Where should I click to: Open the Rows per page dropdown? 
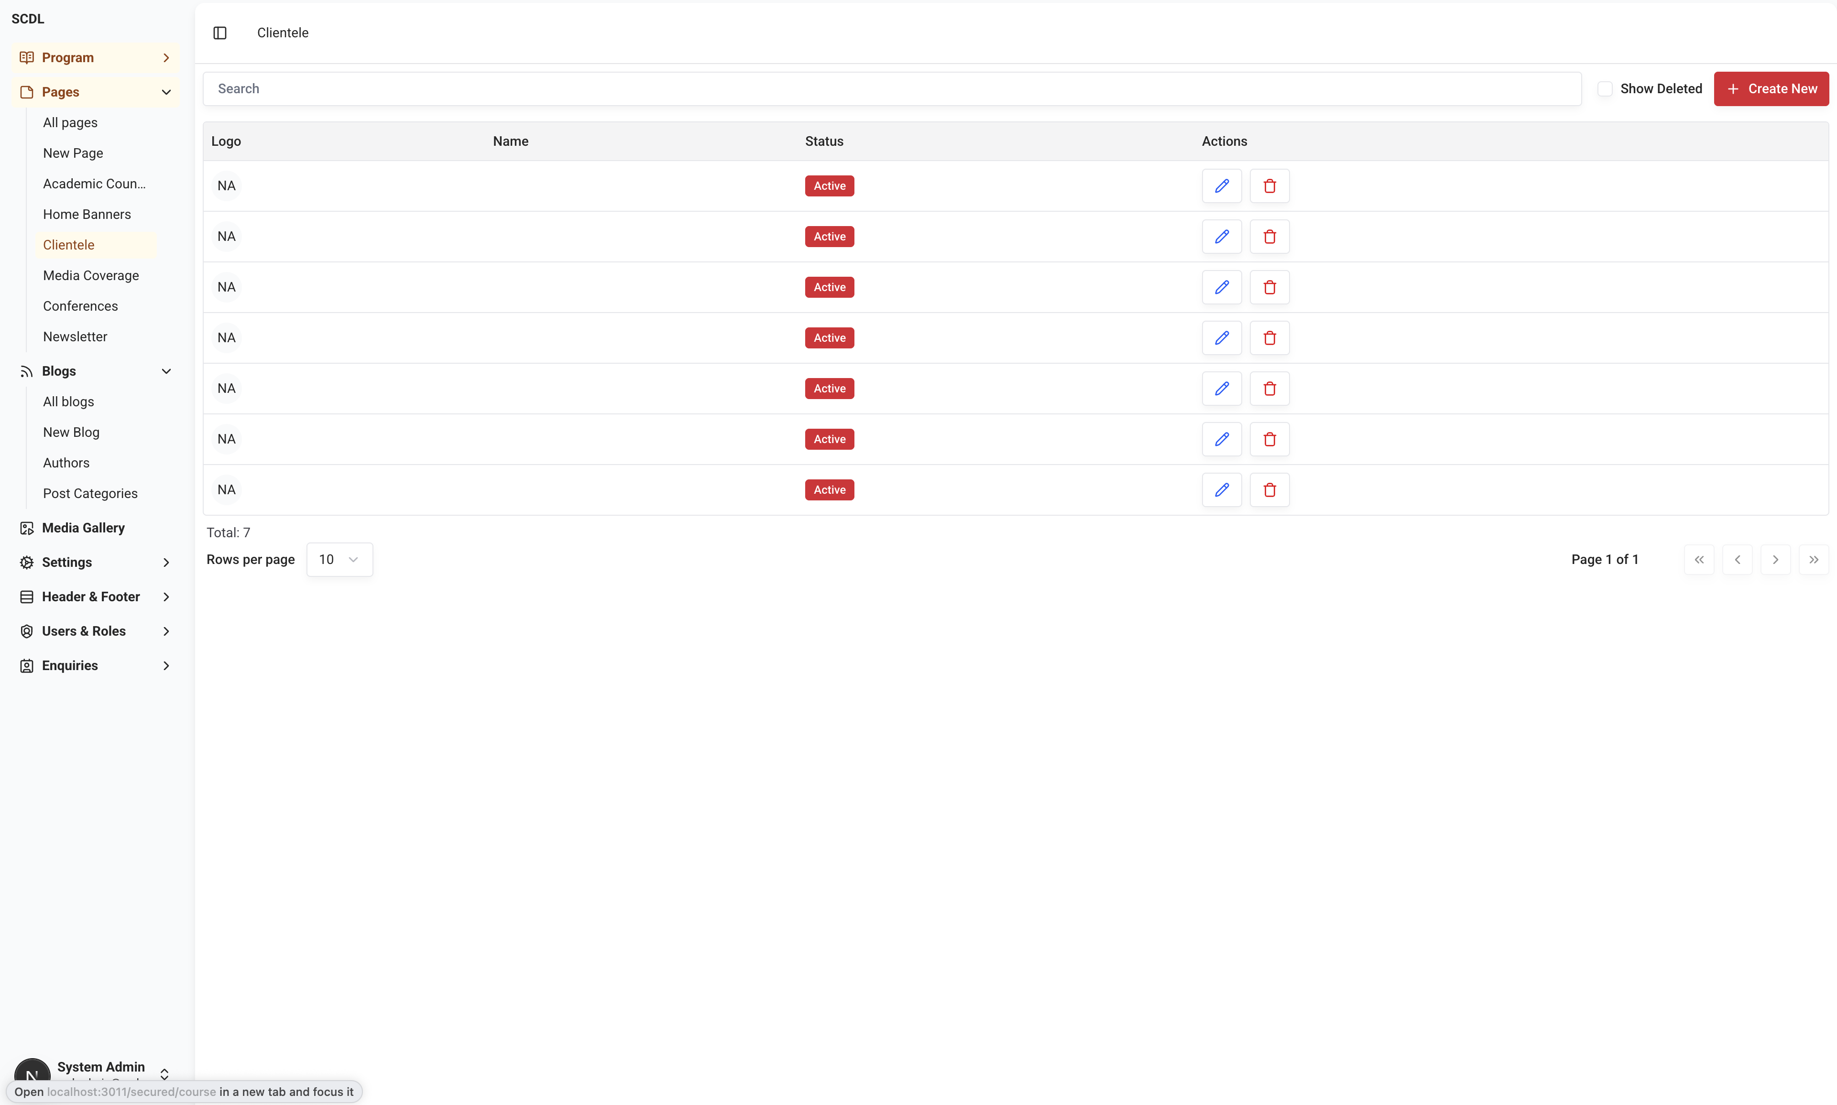pos(339,559)
